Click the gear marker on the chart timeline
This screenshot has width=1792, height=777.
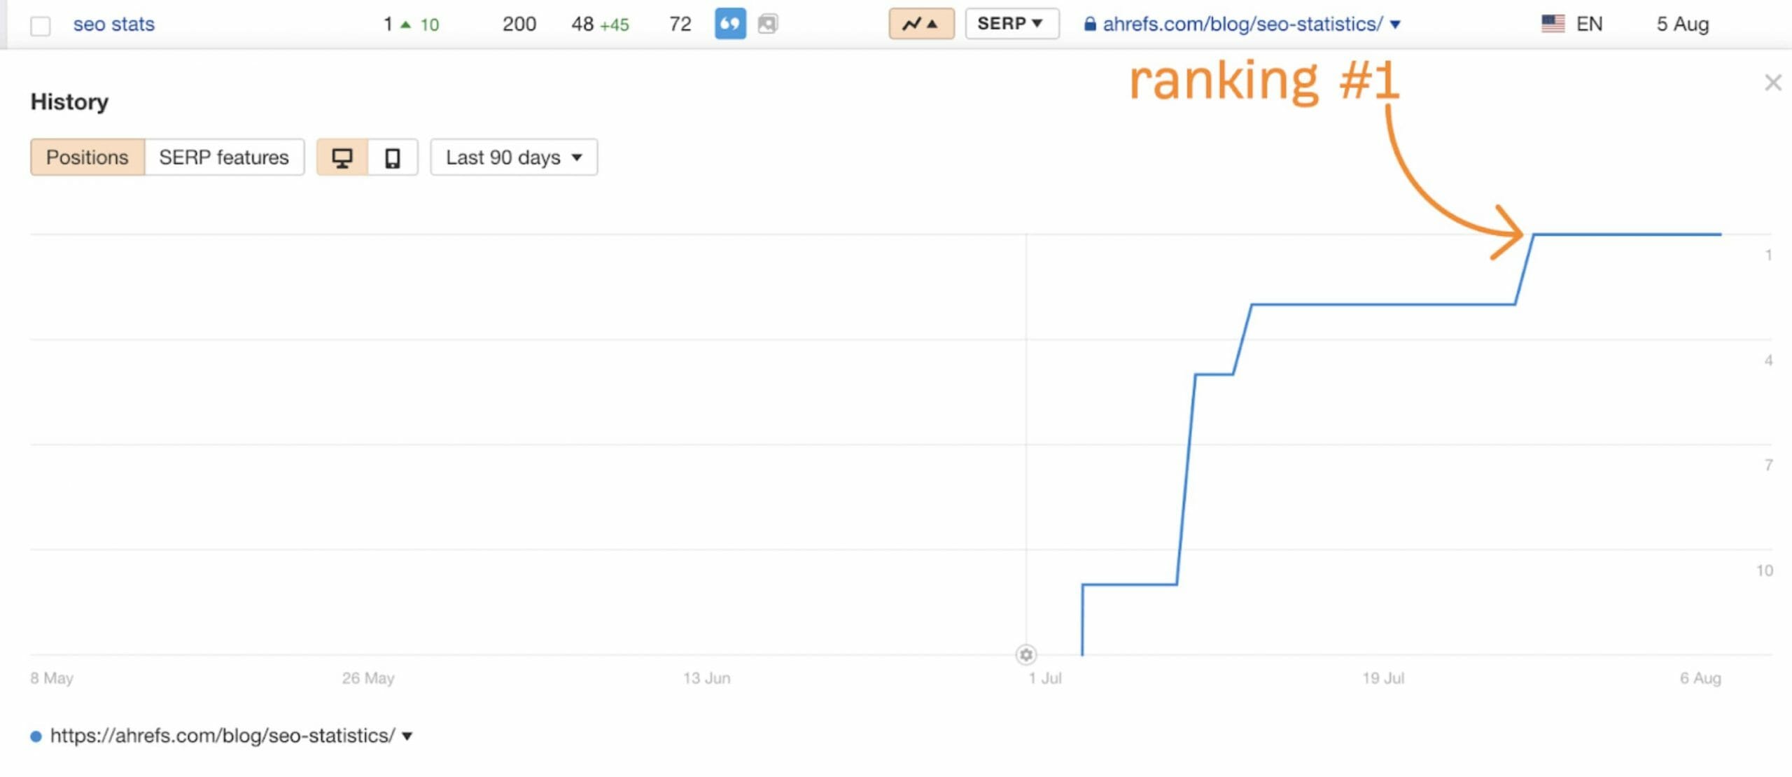point(1025,654)
